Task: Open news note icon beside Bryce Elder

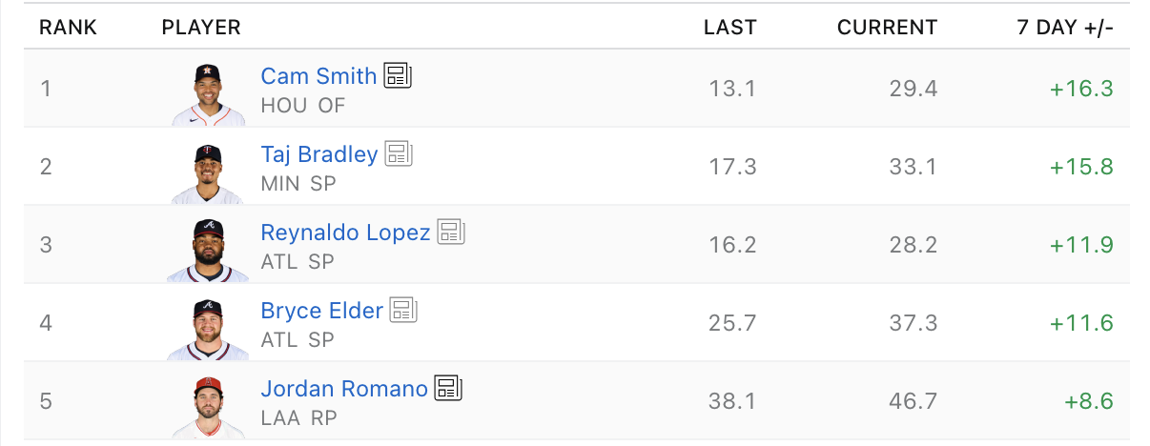Action: pos(404,310)
